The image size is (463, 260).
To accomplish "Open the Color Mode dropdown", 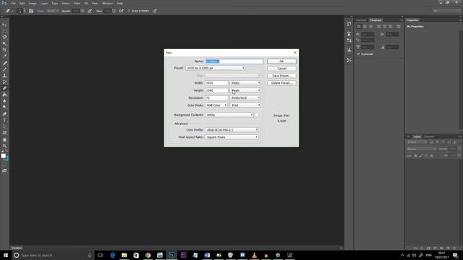I will coord(216,105).
